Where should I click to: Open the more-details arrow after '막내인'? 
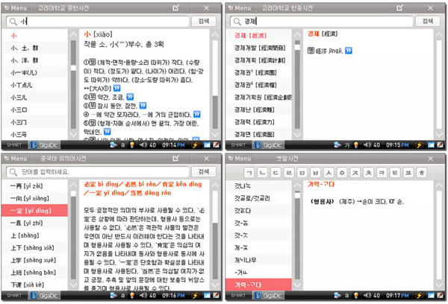click(107, 132)
